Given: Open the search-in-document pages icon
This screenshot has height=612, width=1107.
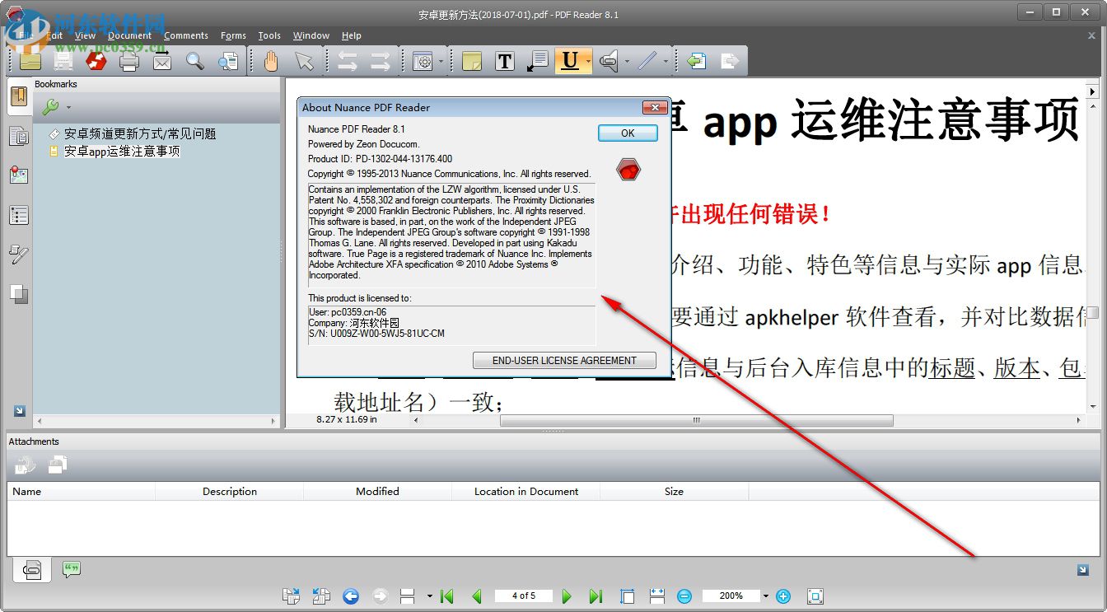Looking at the screenshot, I should [228, 61].
